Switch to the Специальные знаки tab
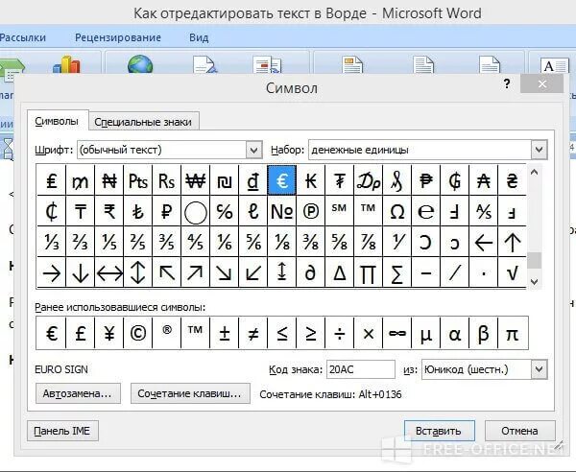Viewport: 576px width, 472px height. (143, 122)
